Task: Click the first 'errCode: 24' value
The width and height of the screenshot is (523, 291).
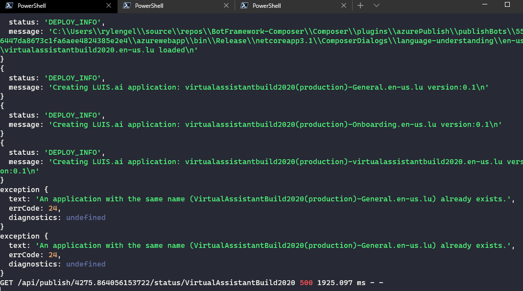Action: tap(53, 208)
